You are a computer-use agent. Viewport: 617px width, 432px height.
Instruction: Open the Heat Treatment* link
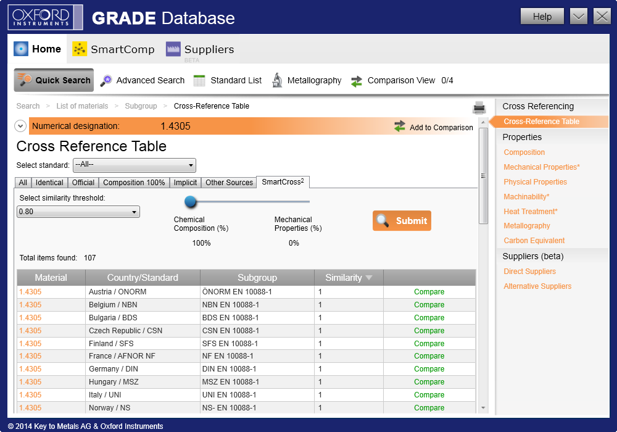[x=531, y=212]
